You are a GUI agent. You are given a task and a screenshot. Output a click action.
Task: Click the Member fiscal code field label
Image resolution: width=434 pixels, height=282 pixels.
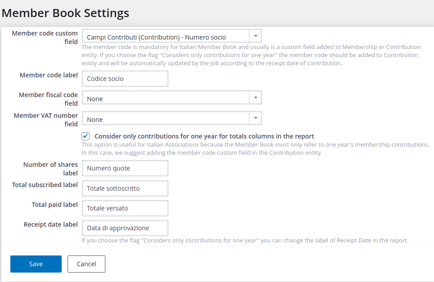click(x=48, y=99)
